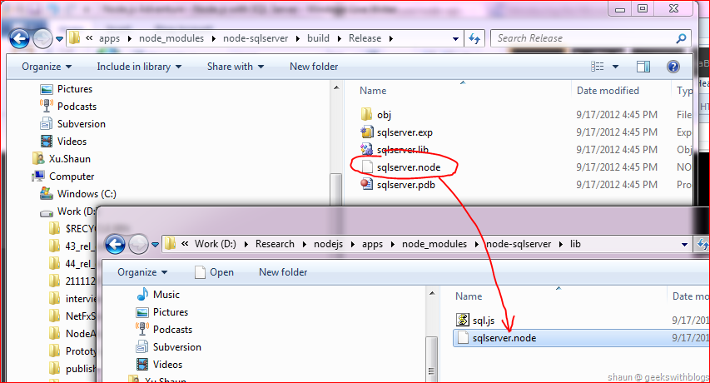The height and width of the screenshot is (383, 710).
Task: Select Pictures in the Release navigation pane
Action: click(x=66, y=89)
